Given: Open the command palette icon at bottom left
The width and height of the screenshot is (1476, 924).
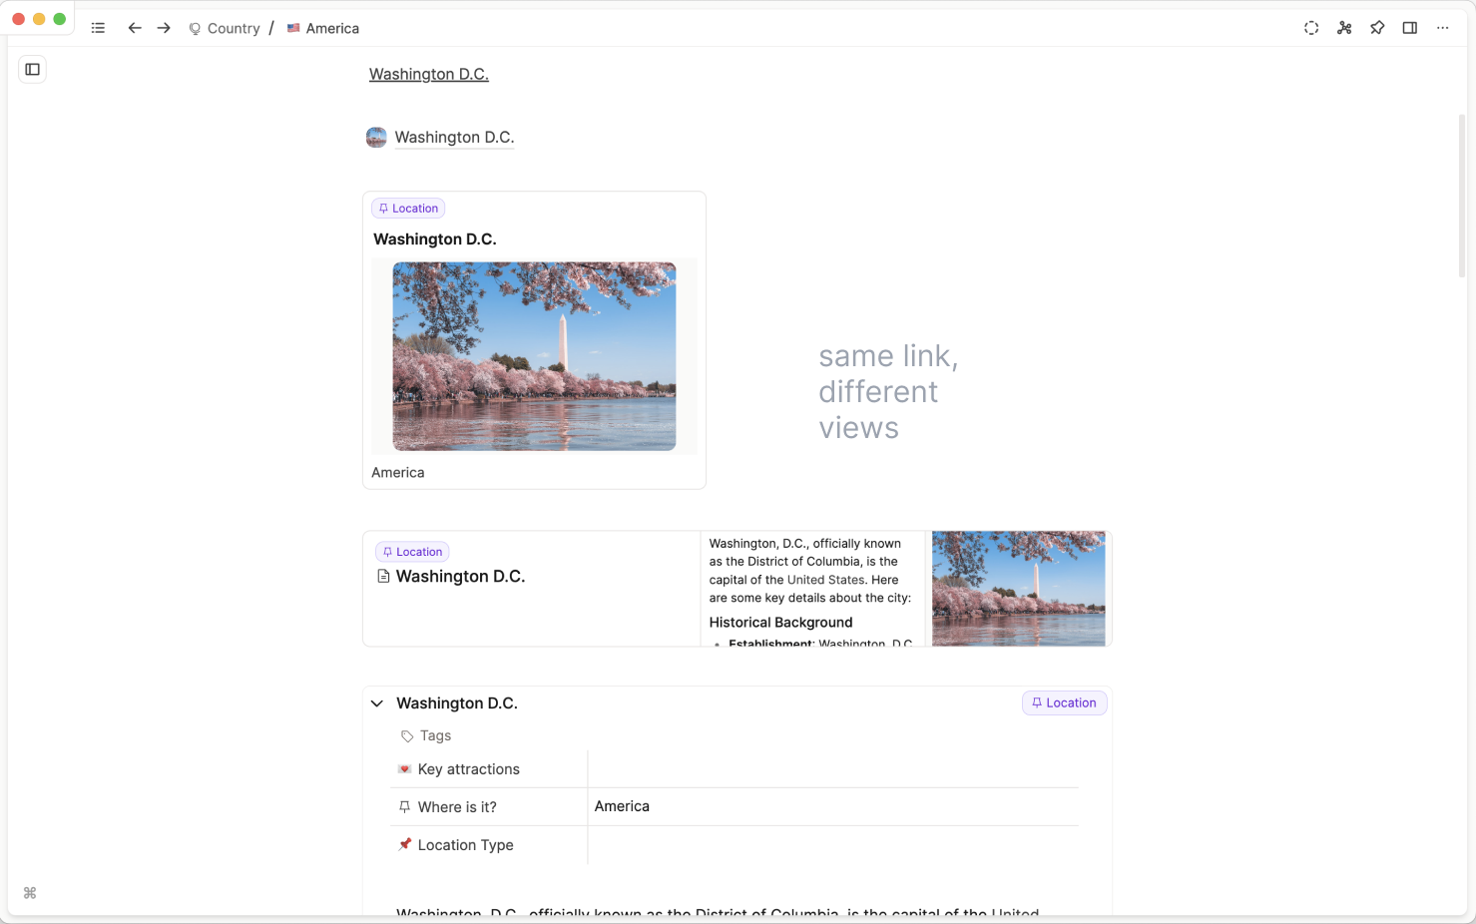Looking at the screenshot, I should coord(30,893).
